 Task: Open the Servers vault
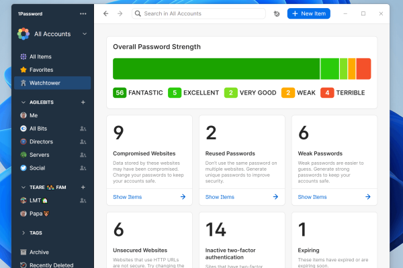[x=52, y=155]
